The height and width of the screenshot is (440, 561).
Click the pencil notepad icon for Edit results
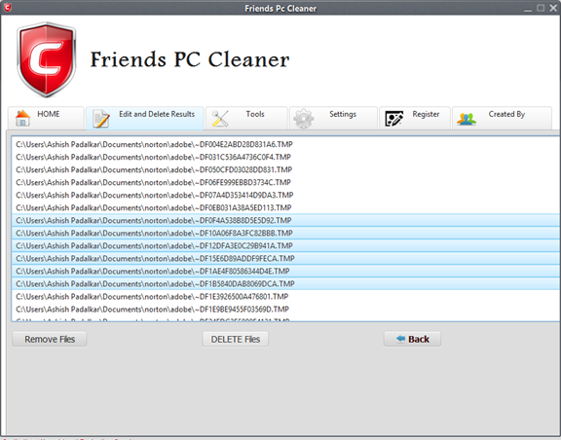(101, 119)
